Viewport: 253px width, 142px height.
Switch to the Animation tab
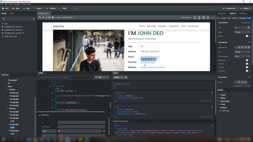pos(243,13)
